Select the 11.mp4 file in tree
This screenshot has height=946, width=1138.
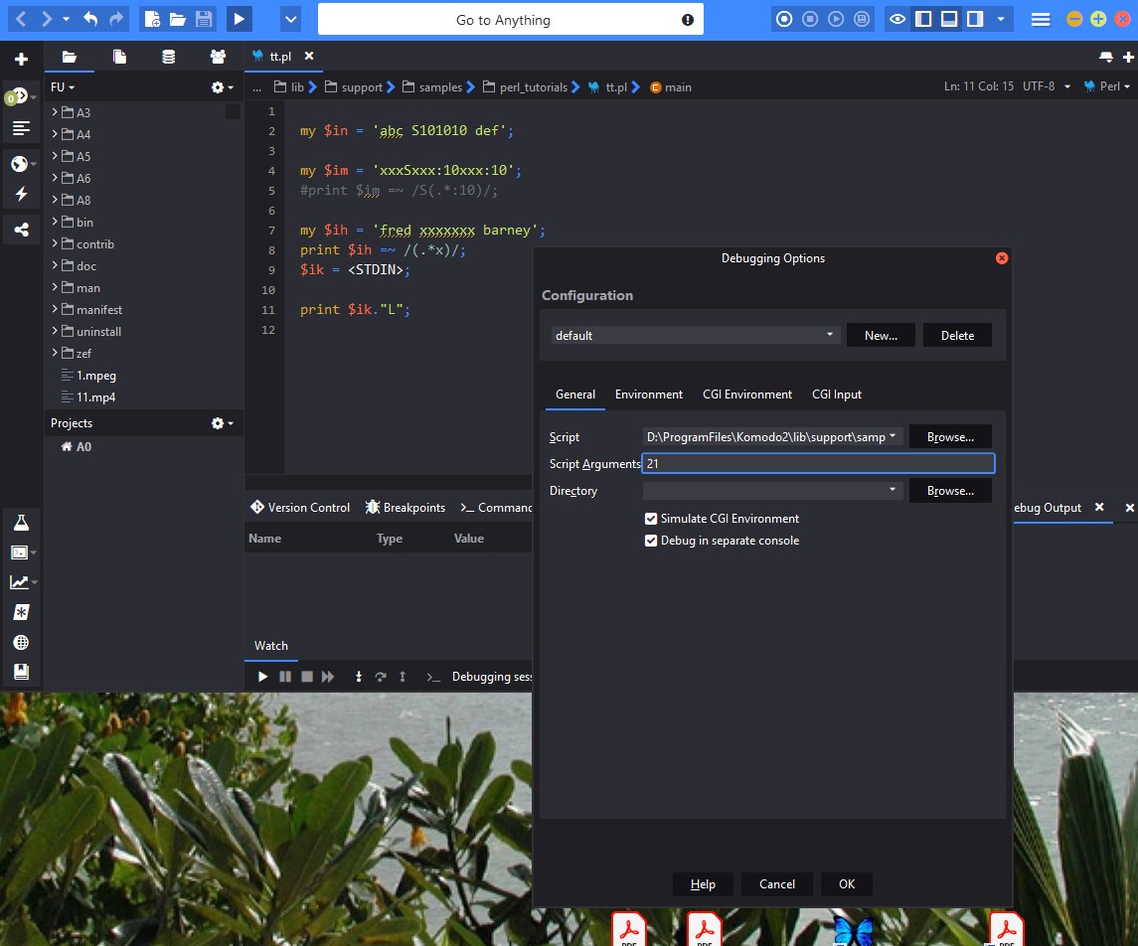pos(96,397)
